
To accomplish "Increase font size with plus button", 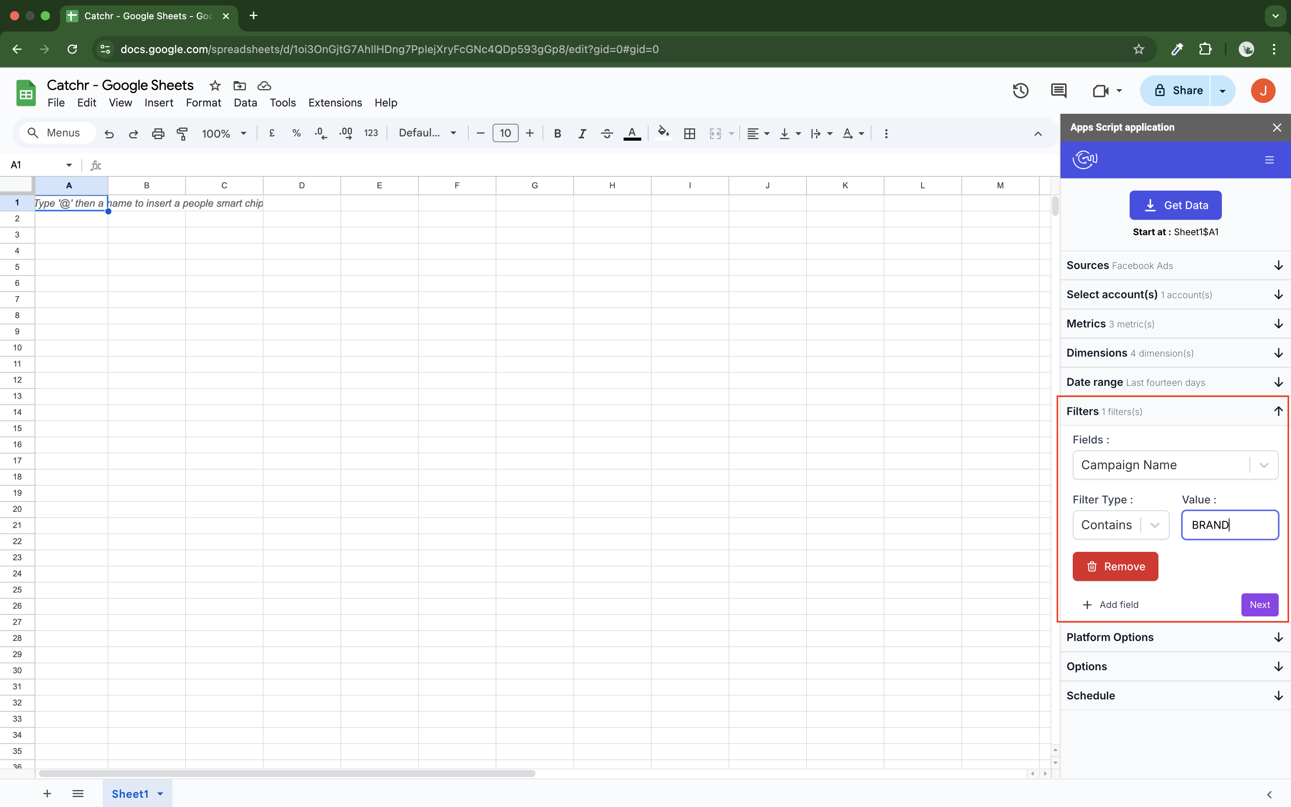I will tap(530, 133).
